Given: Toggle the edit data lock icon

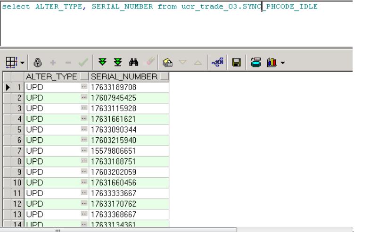Looking at the screenshot, I should click(x=38, y=63).
